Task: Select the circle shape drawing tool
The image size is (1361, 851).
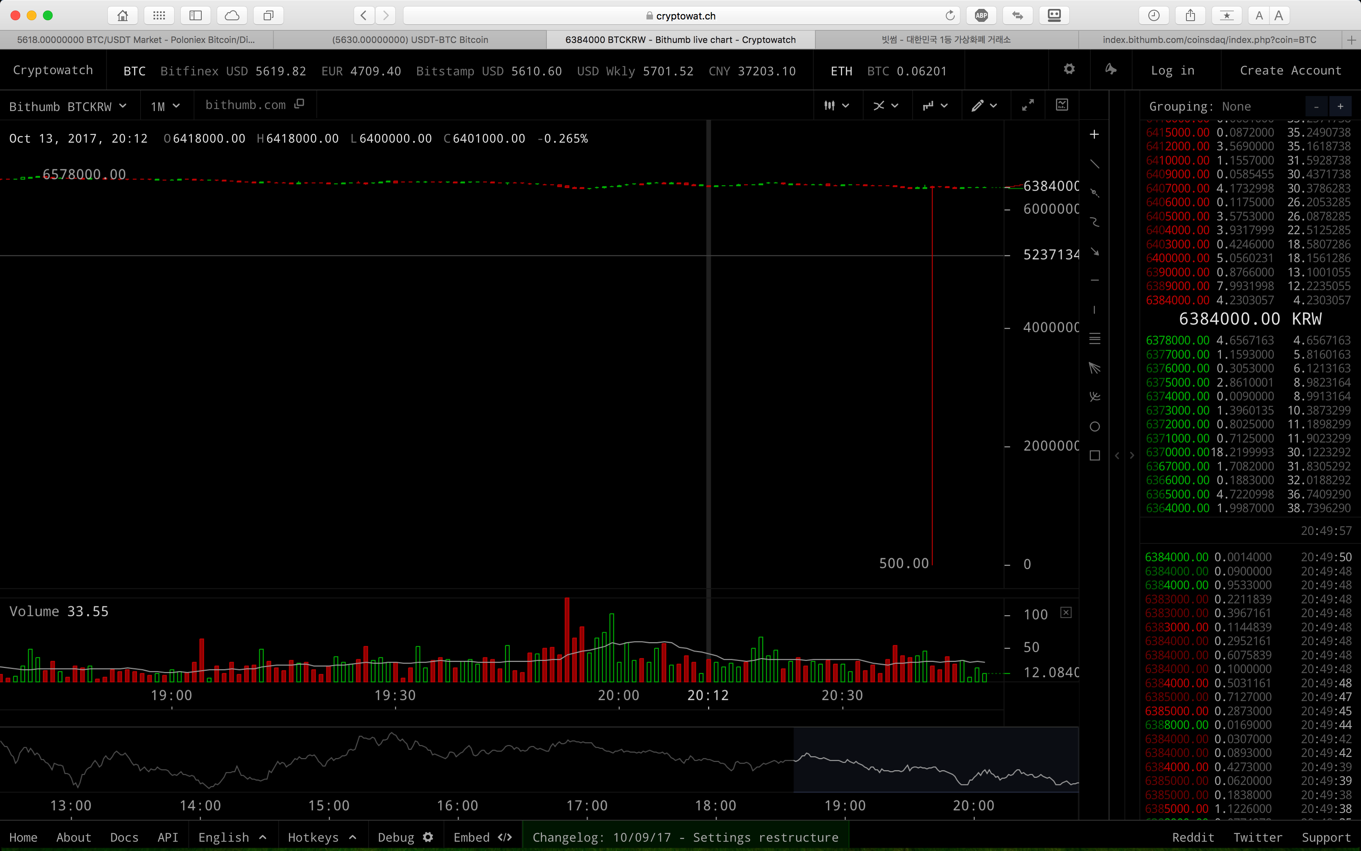Action: pos(1094,427)
